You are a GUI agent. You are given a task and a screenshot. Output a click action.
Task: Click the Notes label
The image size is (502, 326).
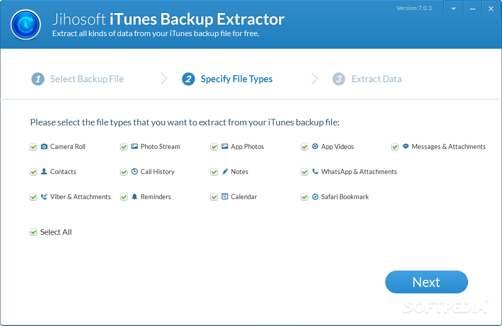coord(239,172)
